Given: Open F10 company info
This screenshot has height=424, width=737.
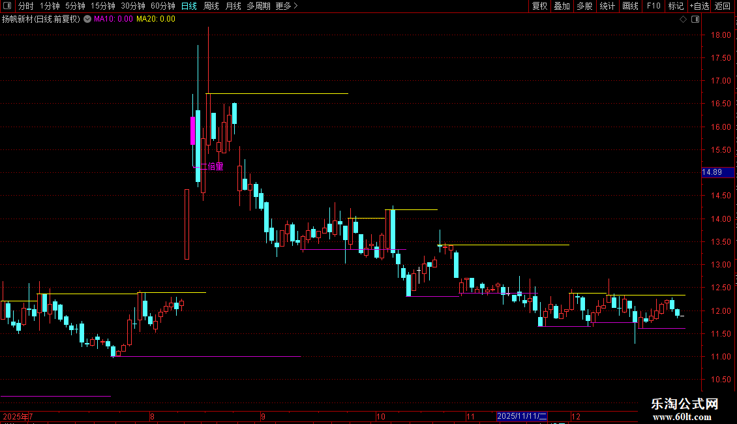Looking at the screenshot, I should pyautogui.click(x=654, y=6).
